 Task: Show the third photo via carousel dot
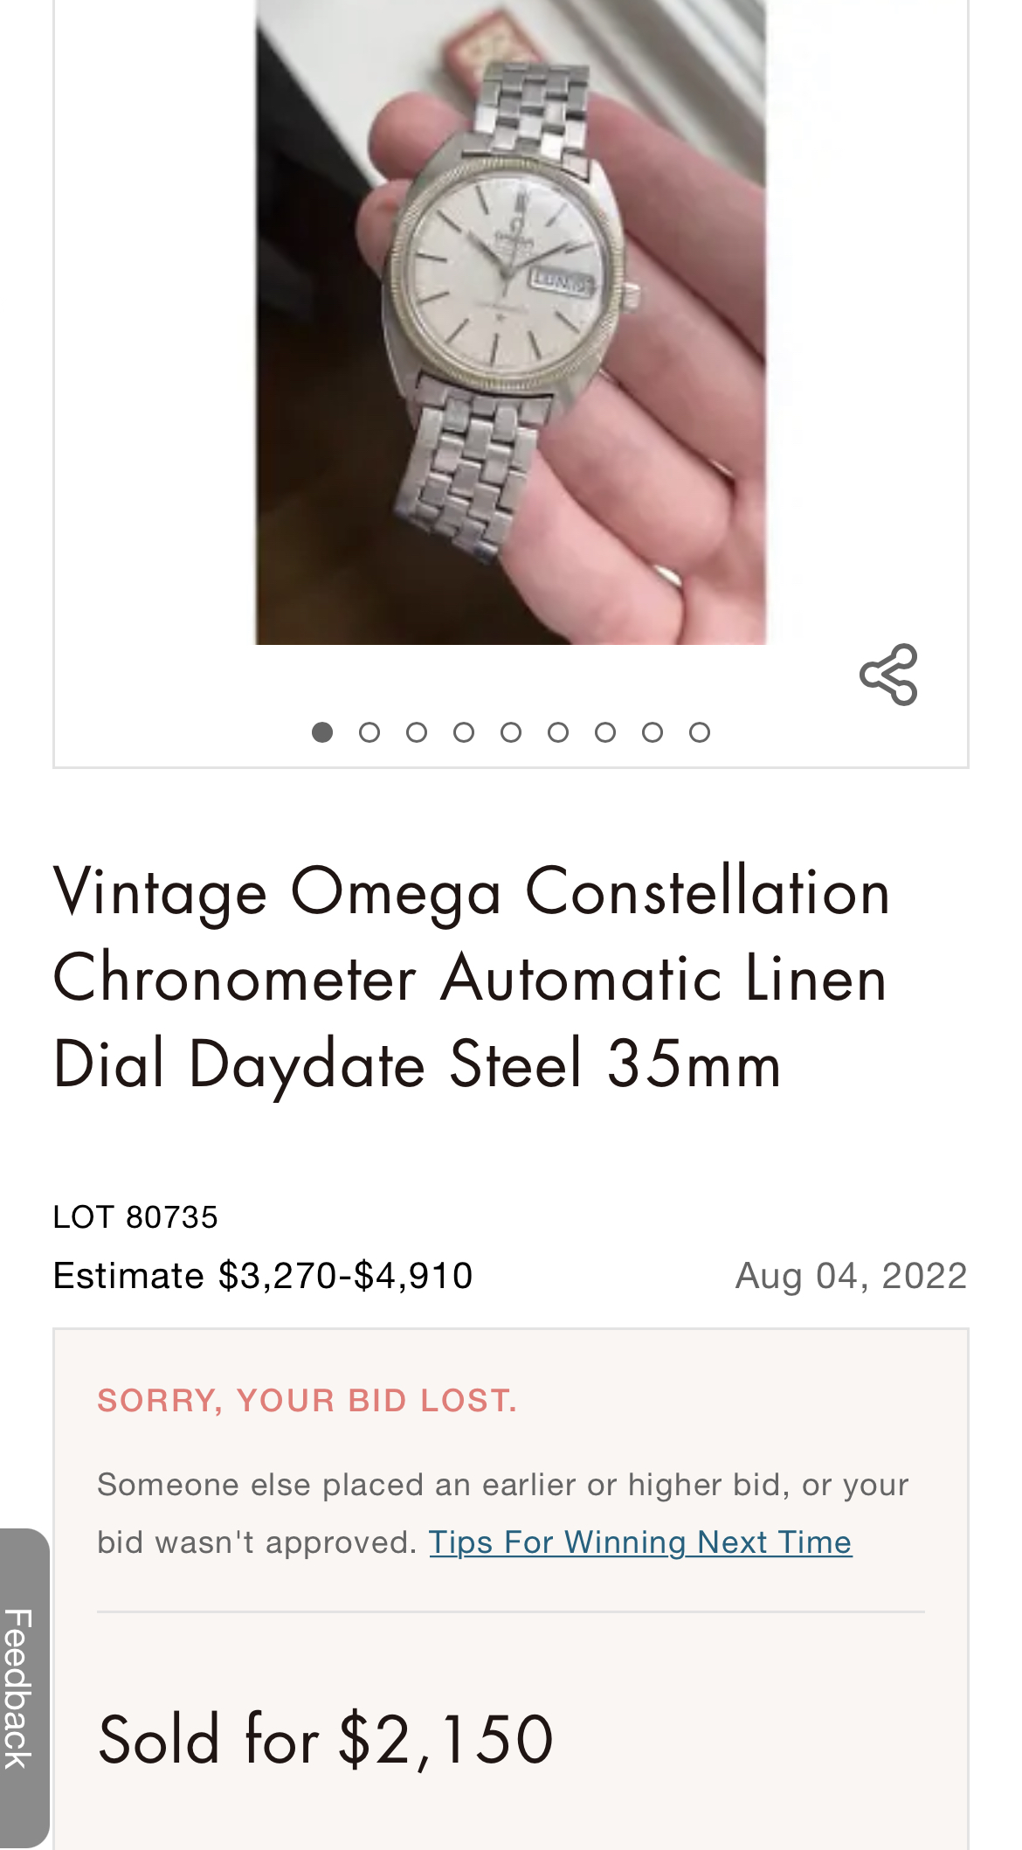tap(417, 732)
